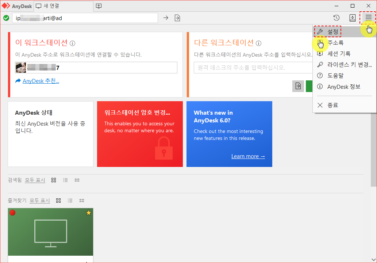
Task: Open 워크스테이션 암호 변경 red card
Action: pyautogui.click(x=140, y=134)
